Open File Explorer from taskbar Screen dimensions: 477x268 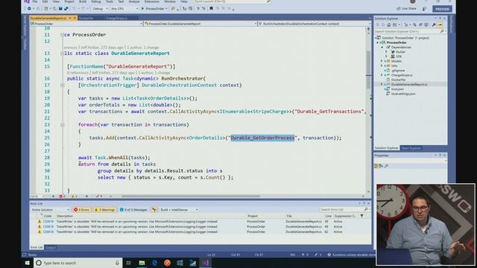tap(142, 263)
